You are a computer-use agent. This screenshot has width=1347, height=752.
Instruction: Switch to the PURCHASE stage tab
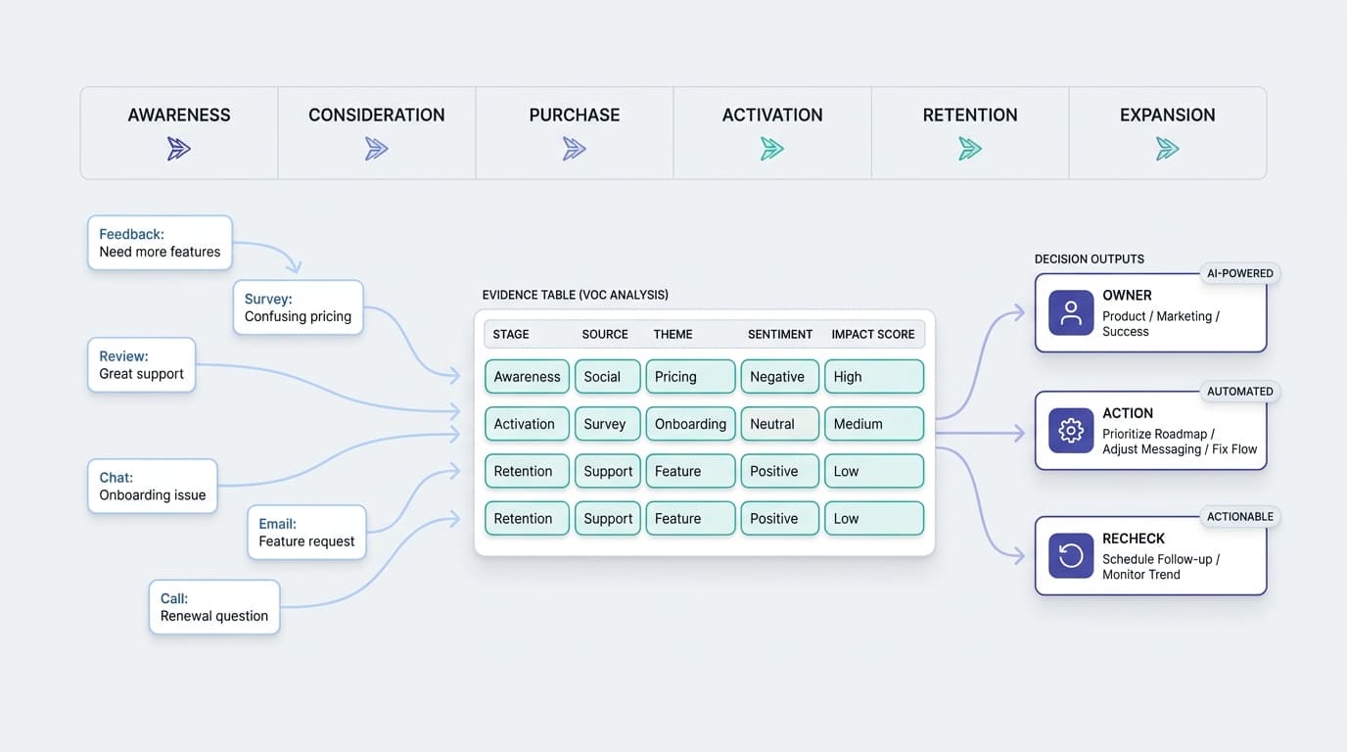click(x=575, y=133)
